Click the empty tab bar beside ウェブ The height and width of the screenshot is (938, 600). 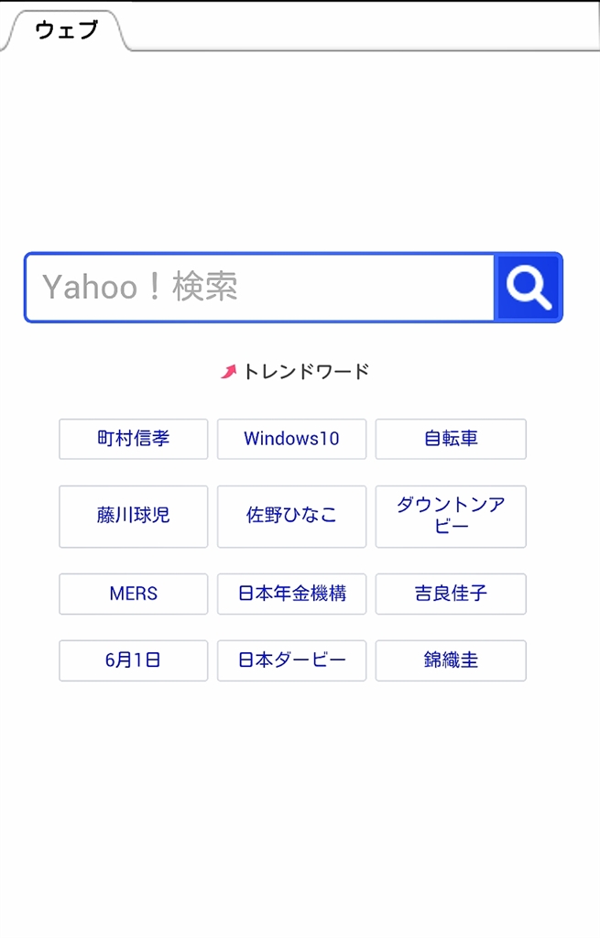coord(366,27)
